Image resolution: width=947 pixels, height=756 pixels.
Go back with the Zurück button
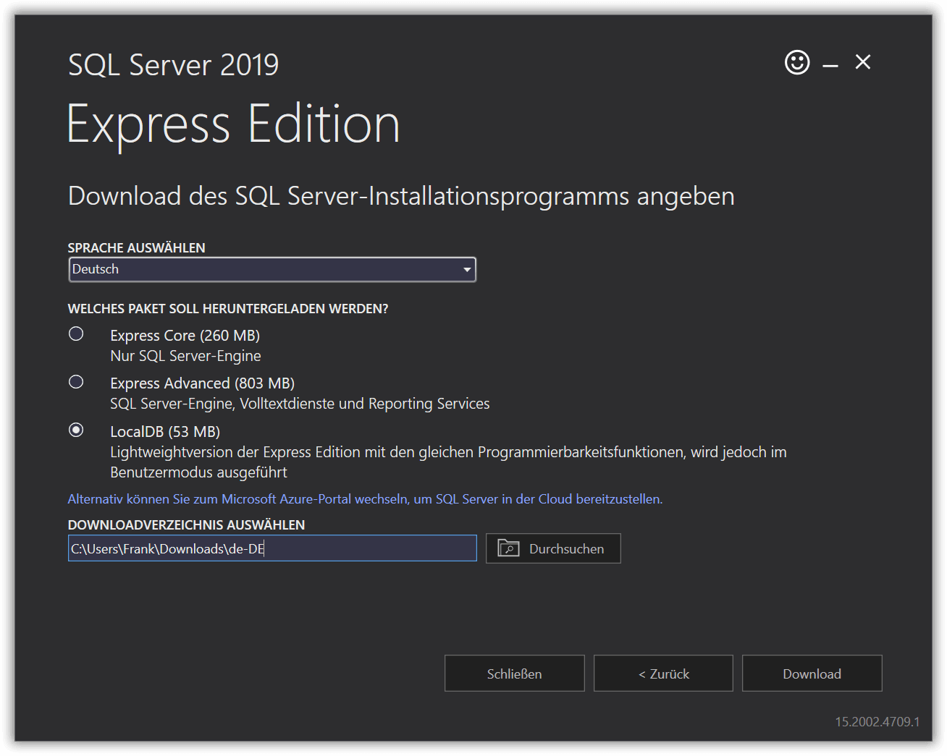pyautogui.click(x=663, y=674)
